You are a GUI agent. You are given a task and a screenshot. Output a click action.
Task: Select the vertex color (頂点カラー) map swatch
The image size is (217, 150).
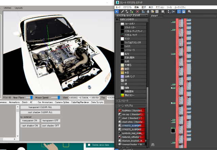[122, 96]
